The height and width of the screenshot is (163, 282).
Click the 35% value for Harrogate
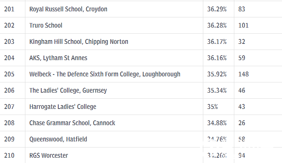(213, 107)
